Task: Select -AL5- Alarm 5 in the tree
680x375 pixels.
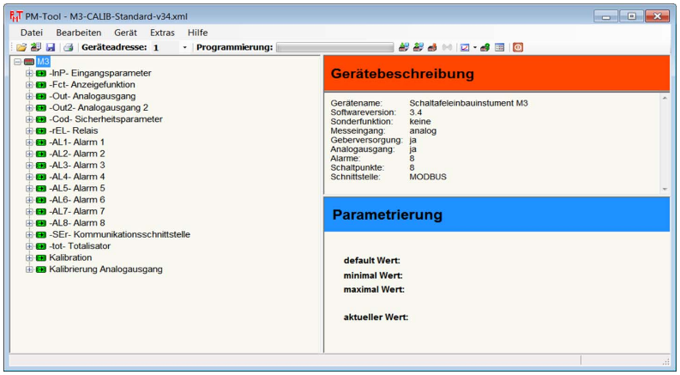Action: tap(77, 188)
